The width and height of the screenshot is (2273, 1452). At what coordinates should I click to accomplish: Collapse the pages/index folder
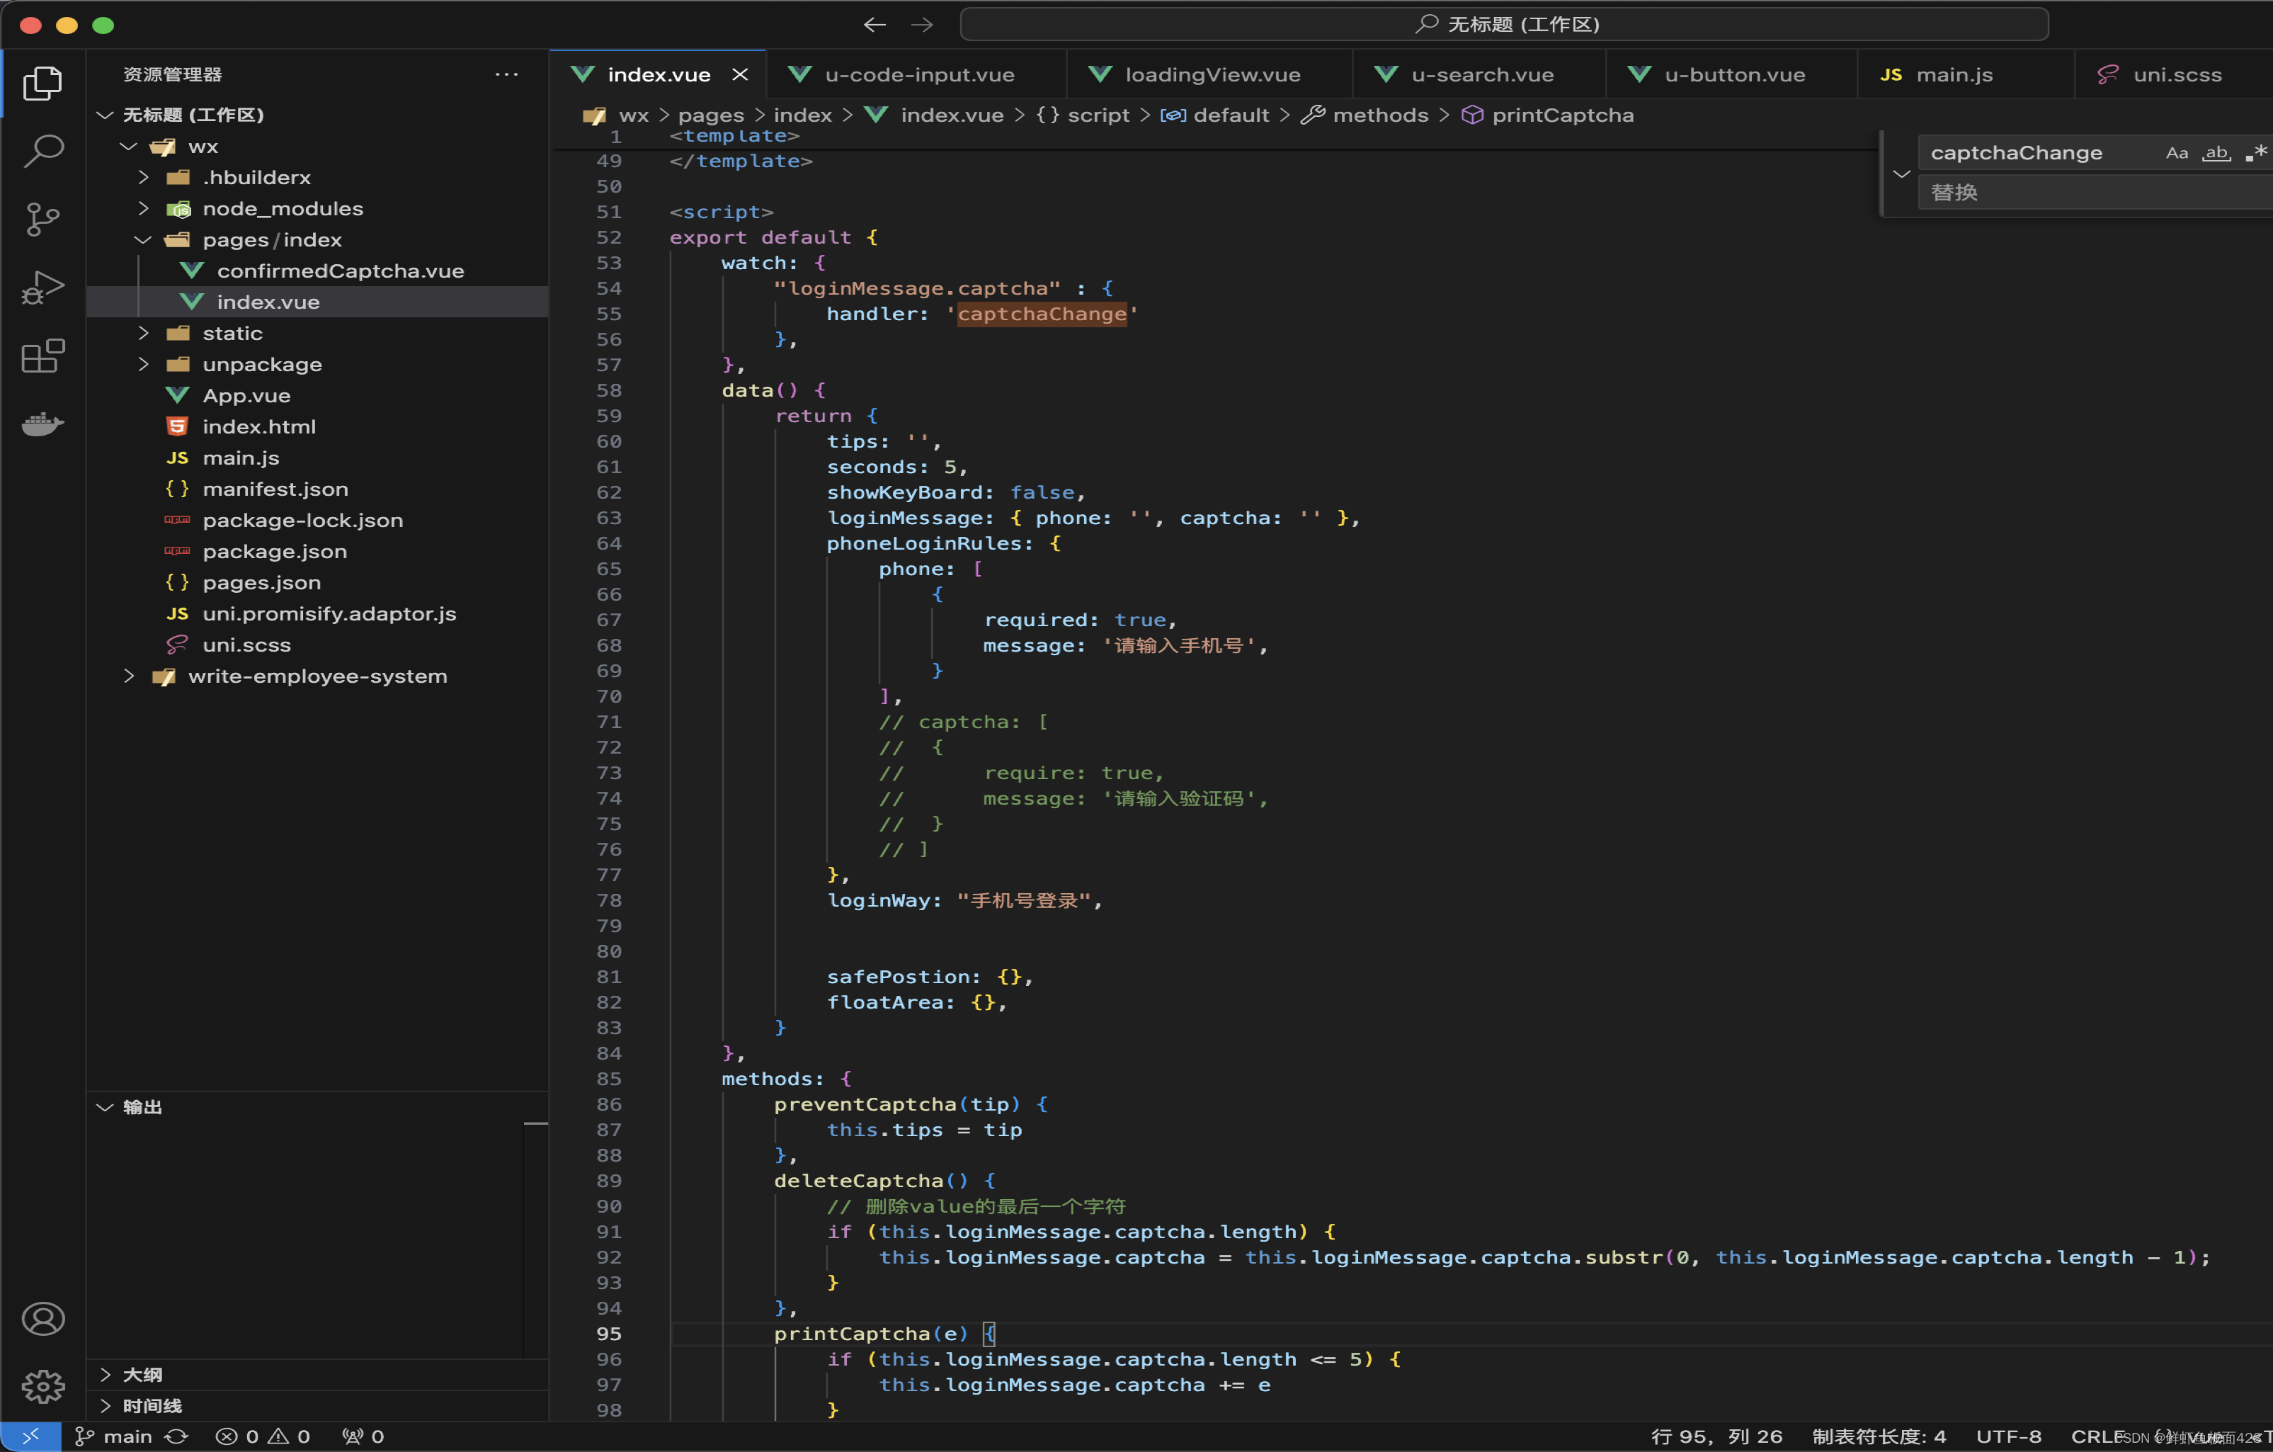coord(144,239)
